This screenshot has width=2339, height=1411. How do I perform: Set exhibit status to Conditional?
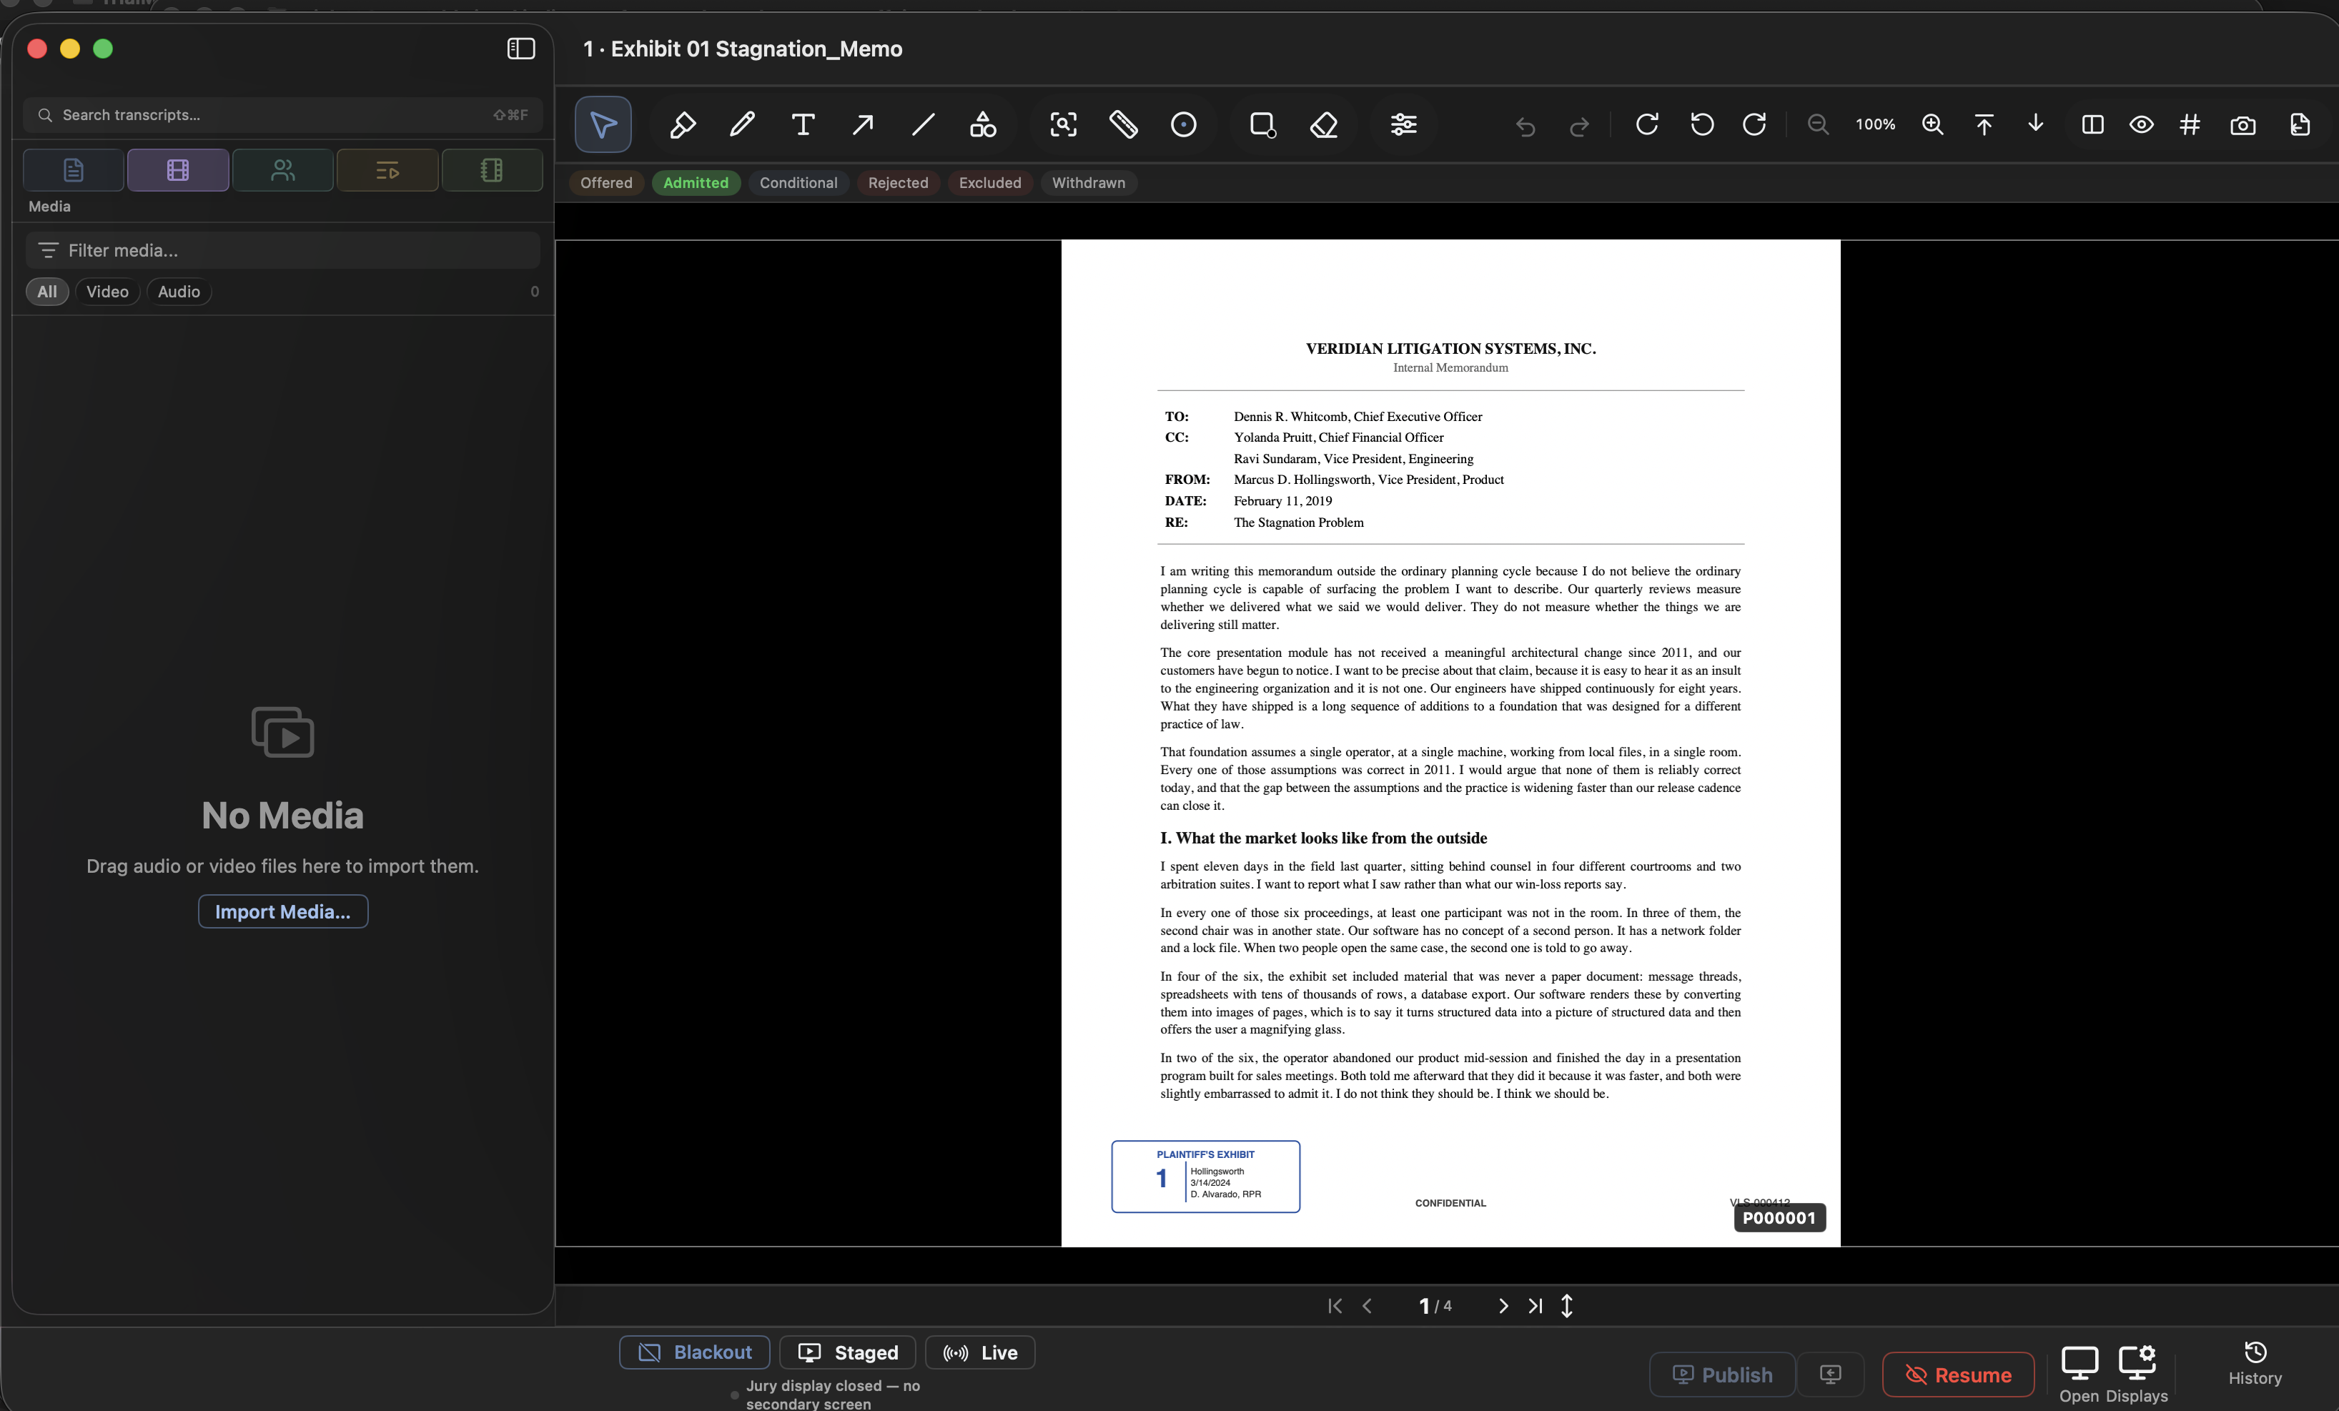(x=798, y=183)
